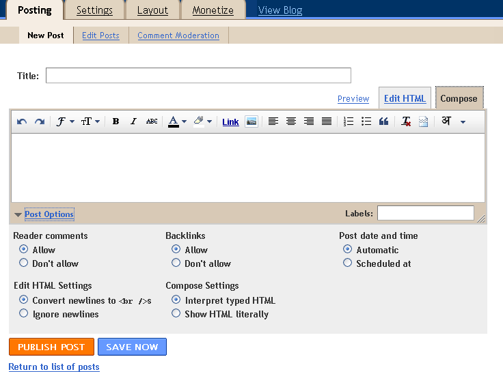503x372 pixels.
Task: Align text to the left
Action: pyautogui.click(x=273, y=121)
